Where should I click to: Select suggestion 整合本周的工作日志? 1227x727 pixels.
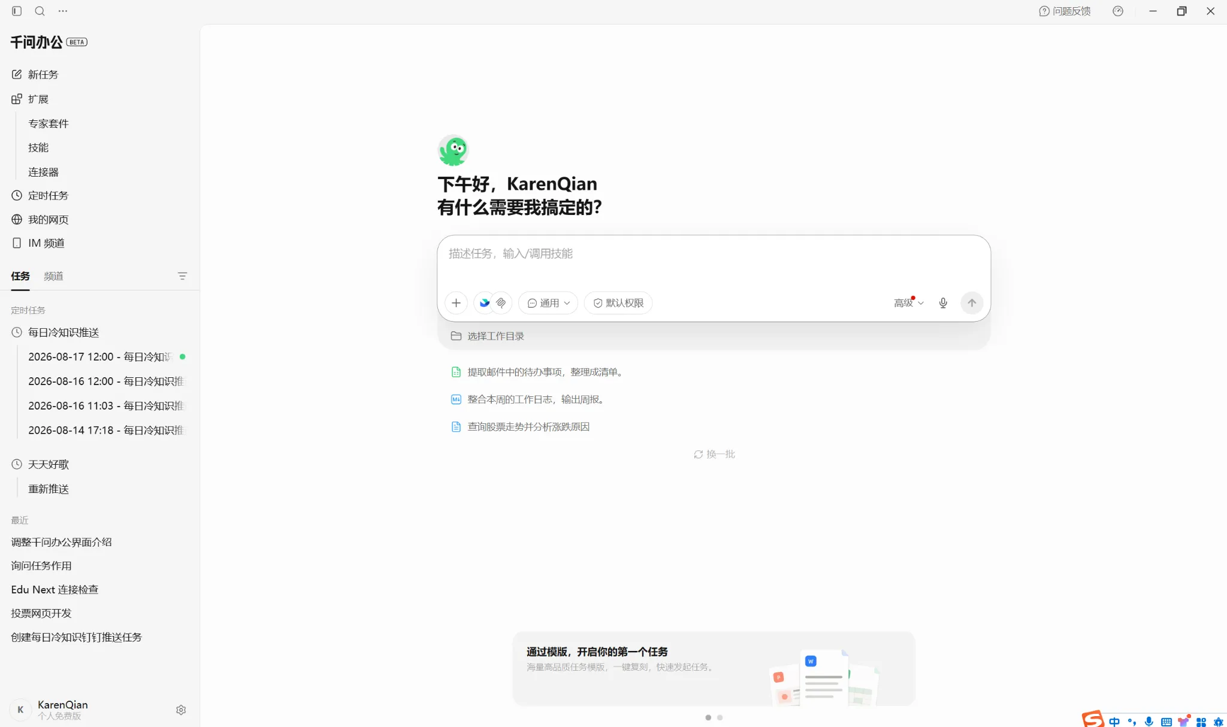coord(528,399)
